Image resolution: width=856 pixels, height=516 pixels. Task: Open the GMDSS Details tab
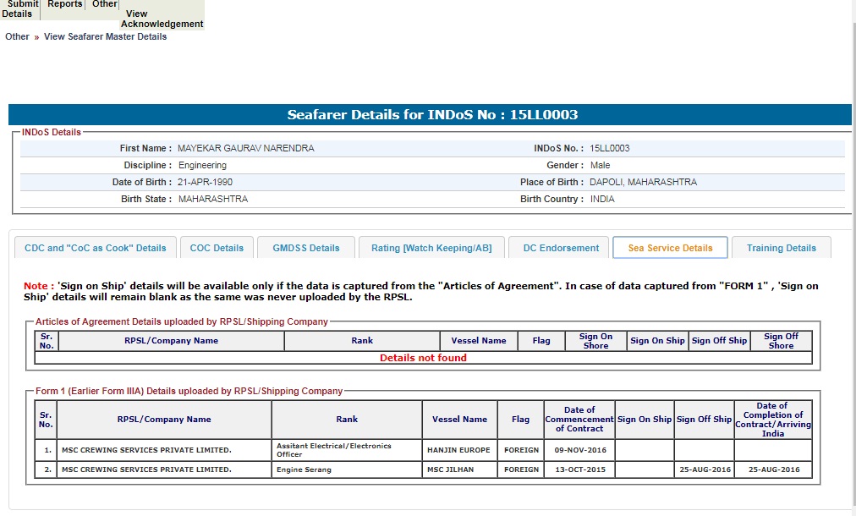[x=306, y=248]
